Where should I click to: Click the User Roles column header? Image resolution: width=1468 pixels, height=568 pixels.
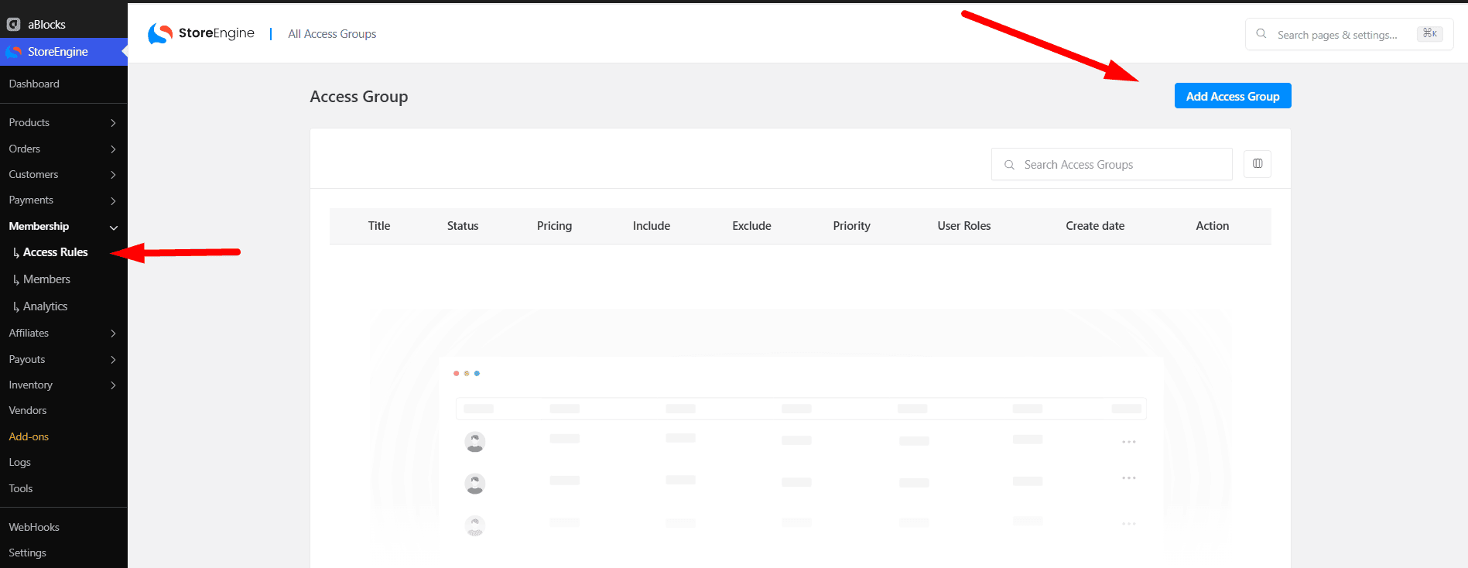(x=964, y=226)
